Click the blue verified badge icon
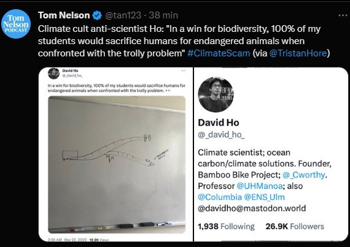 coord(97,15)
